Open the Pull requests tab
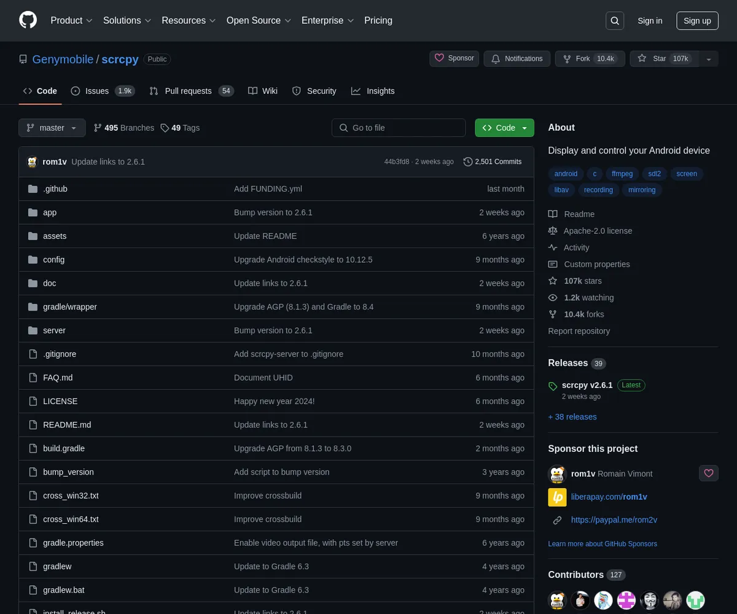The height and width of the screenshot is (614, 737). [188, 91]
